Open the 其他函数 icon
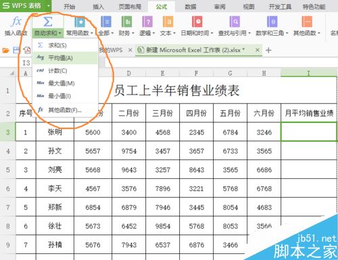The width and height of the screenshot is (338, 260). point(307,22)
